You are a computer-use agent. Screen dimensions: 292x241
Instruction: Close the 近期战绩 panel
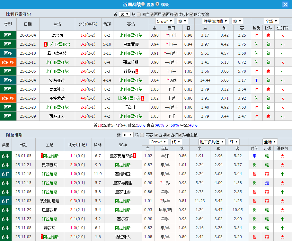(285, 4)
